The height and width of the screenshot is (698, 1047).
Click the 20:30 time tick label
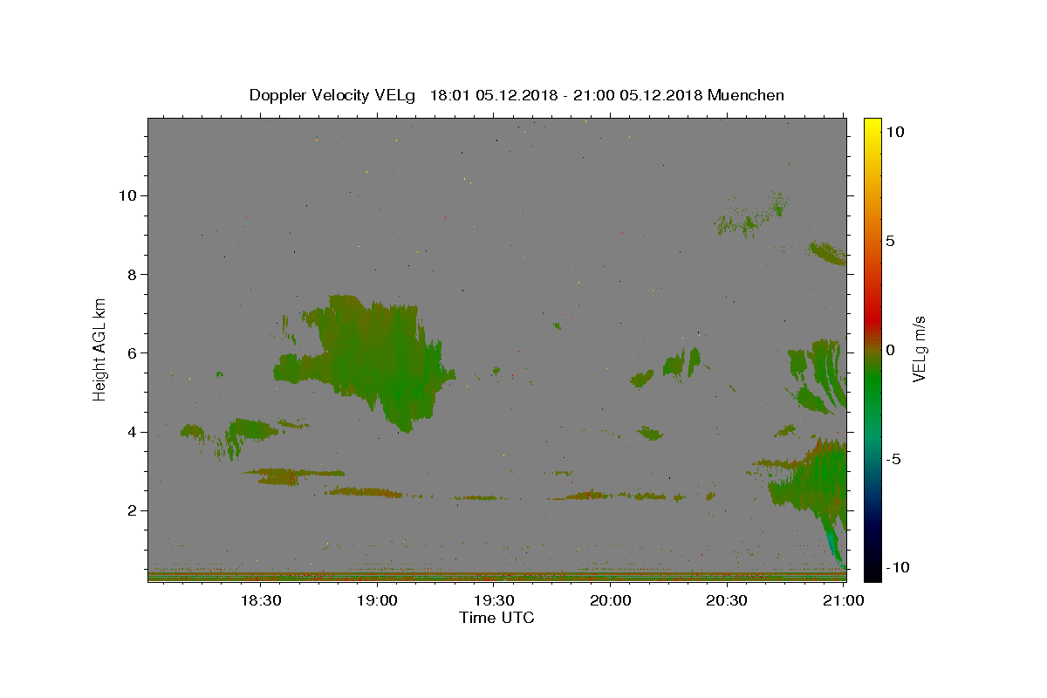click(x=727, y=600)
